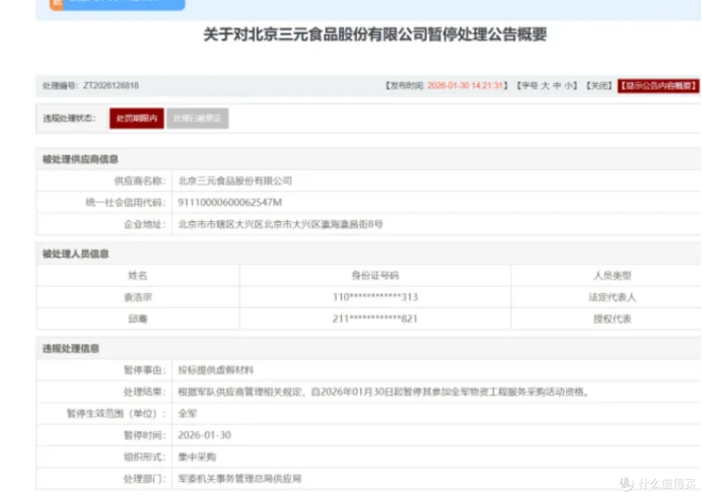Select the greyed-out status tab beside 处罚期限内

198,118
